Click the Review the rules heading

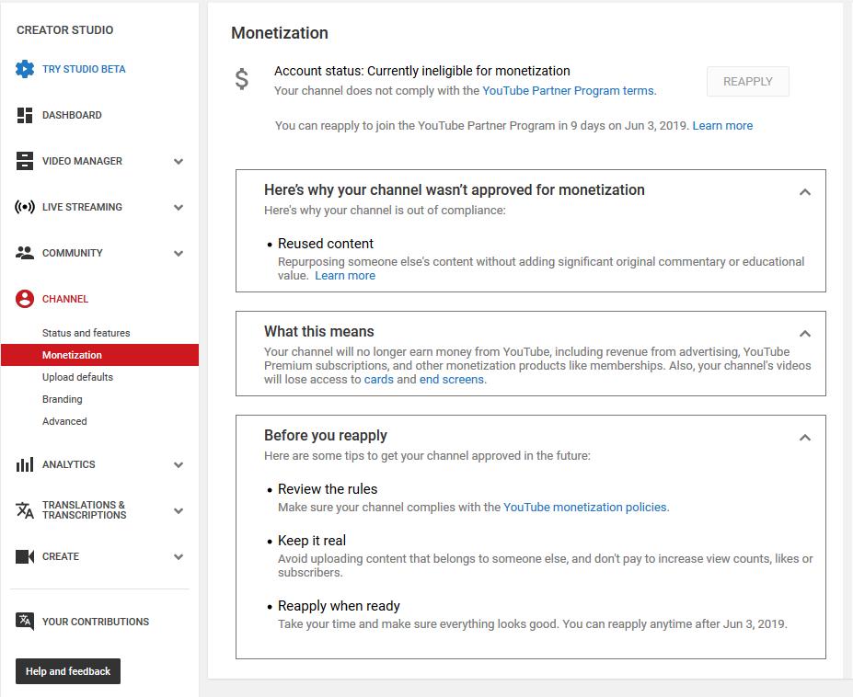[x=328, y=489]
